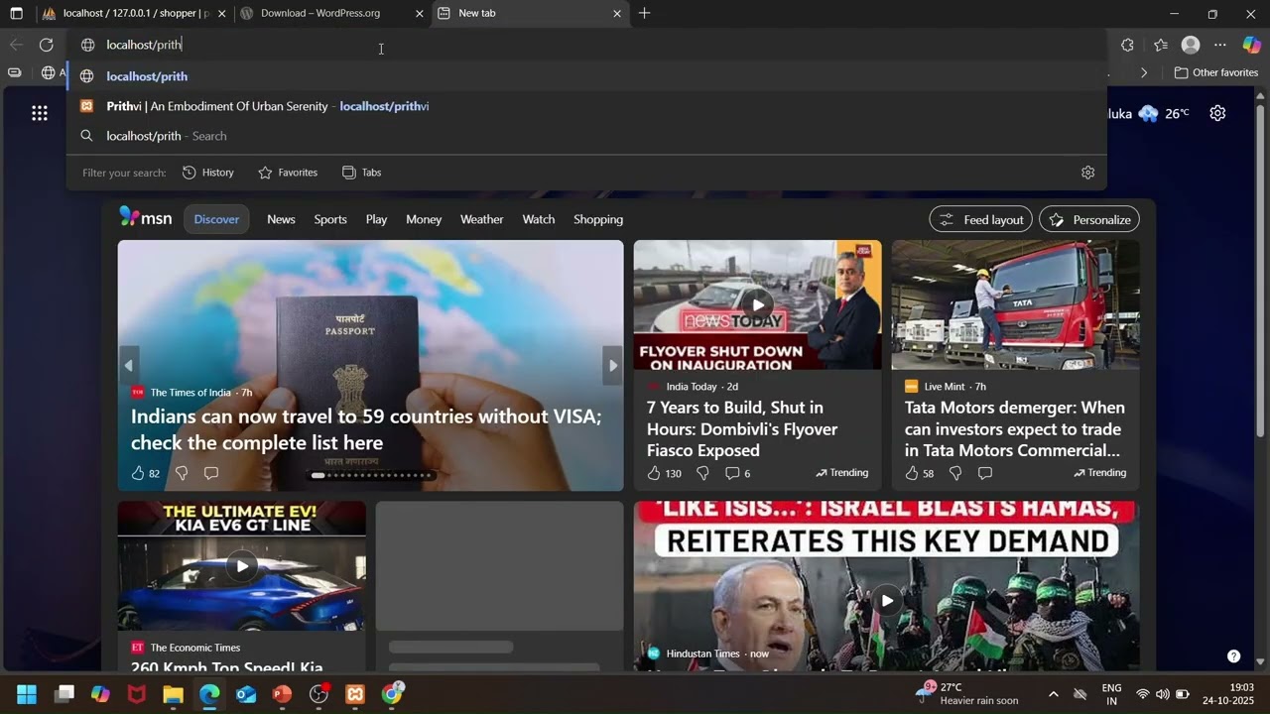Screen dimensions: 1270x714
Task: Go to next carousel story arrow
Action: point(613,365)
